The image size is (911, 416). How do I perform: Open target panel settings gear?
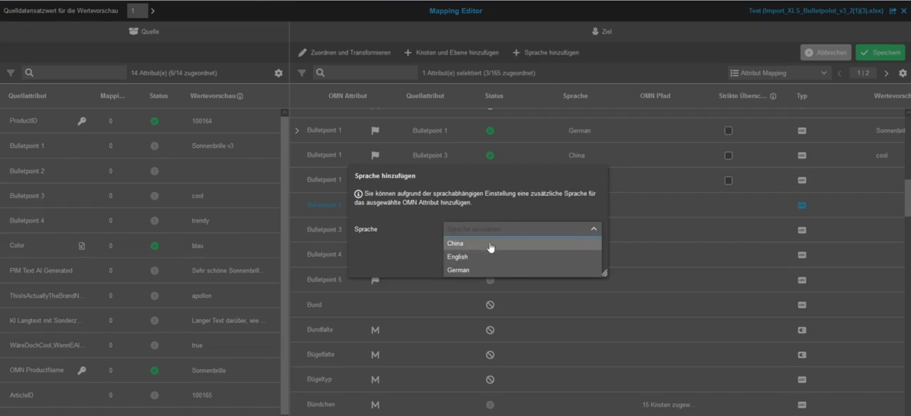(x=902, y=73)
